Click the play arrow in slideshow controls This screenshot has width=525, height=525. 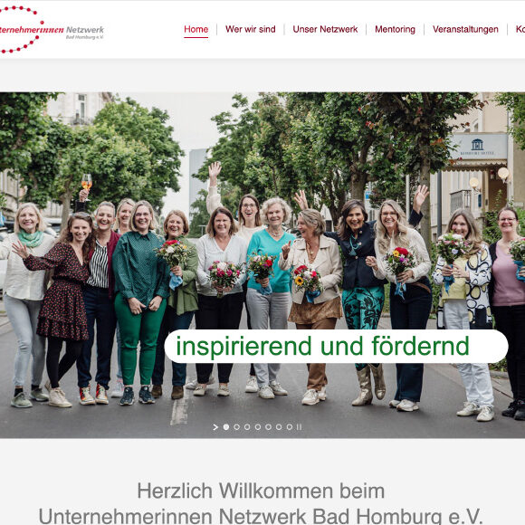coord(215,427)
